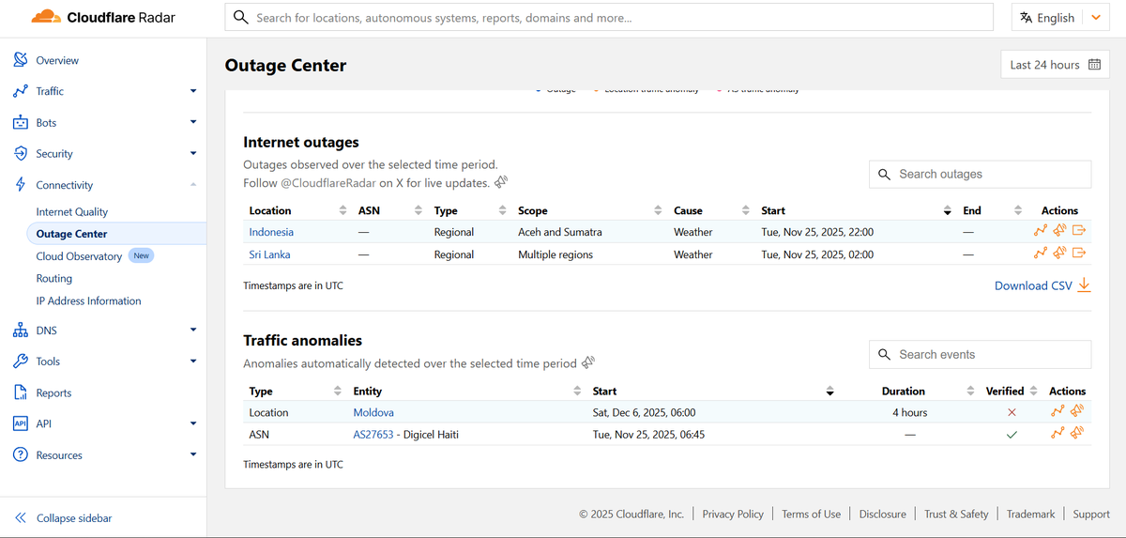Open external link icon for Indonesia outage
1126x538 pixels.
point(1079,231)
